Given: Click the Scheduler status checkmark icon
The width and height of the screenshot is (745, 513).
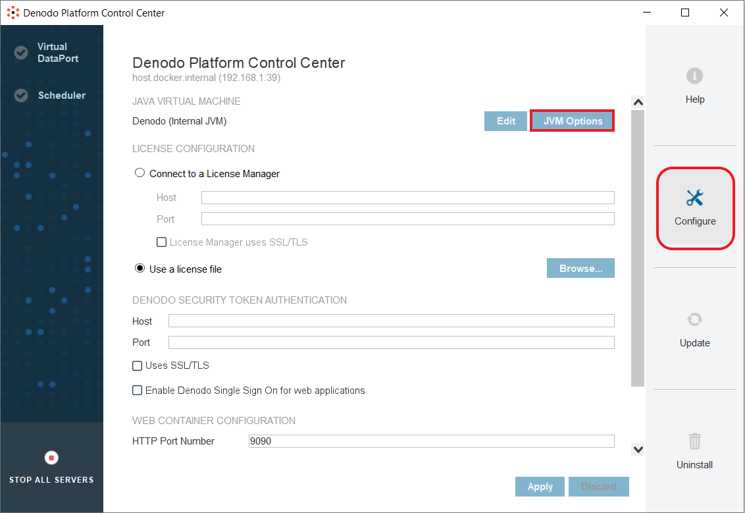Looking at the screenshot, I should tap(21, 95).
